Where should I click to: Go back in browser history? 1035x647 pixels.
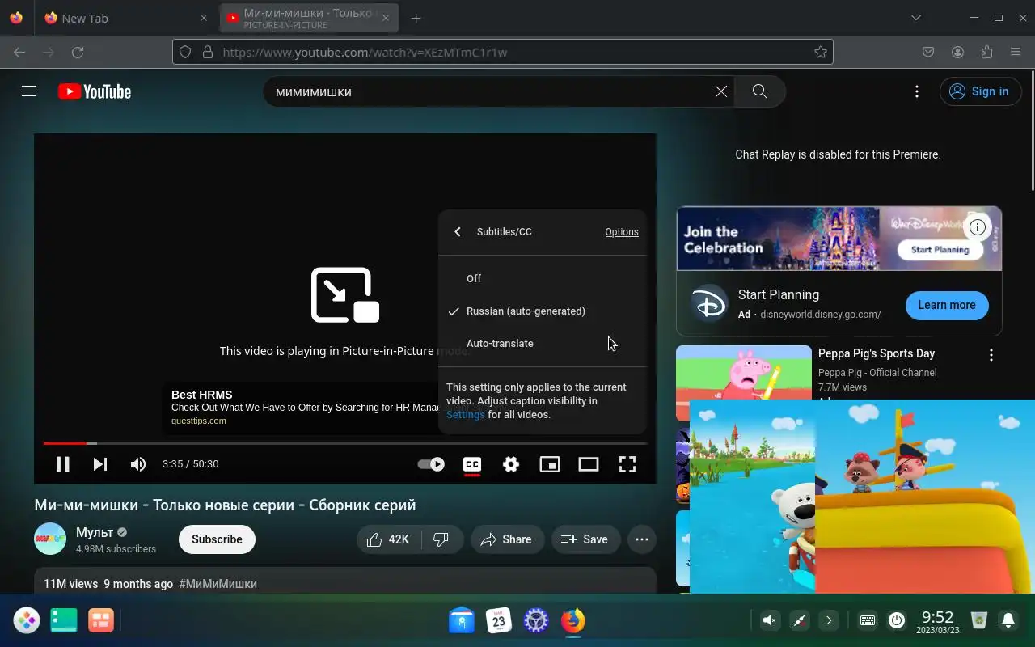tap(19, 53)
